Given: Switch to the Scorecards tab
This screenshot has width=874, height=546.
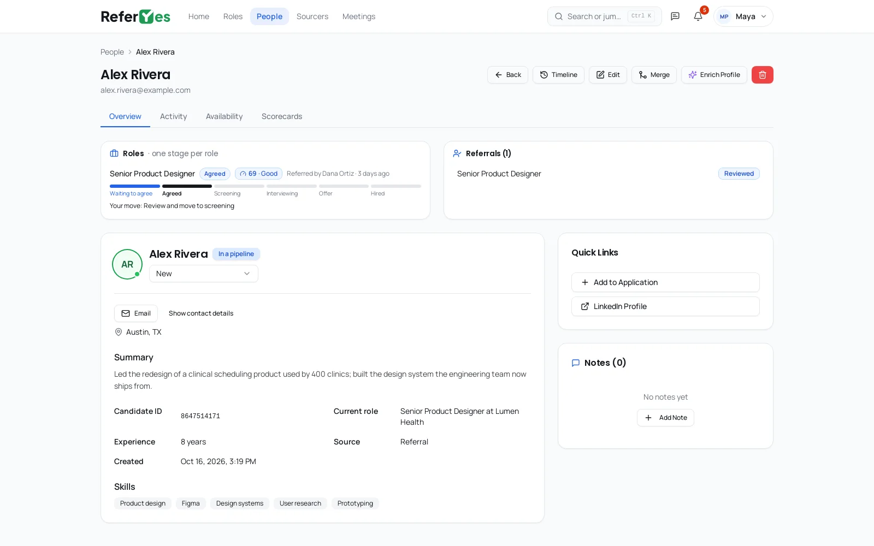Looking at the screenshot, I should (282, 116).
